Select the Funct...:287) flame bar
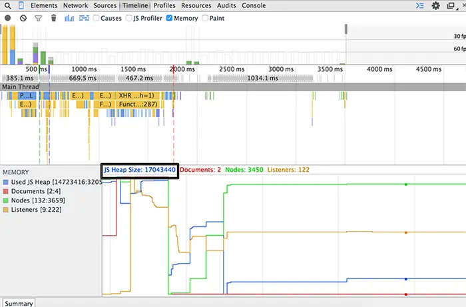 pos(138,105)
